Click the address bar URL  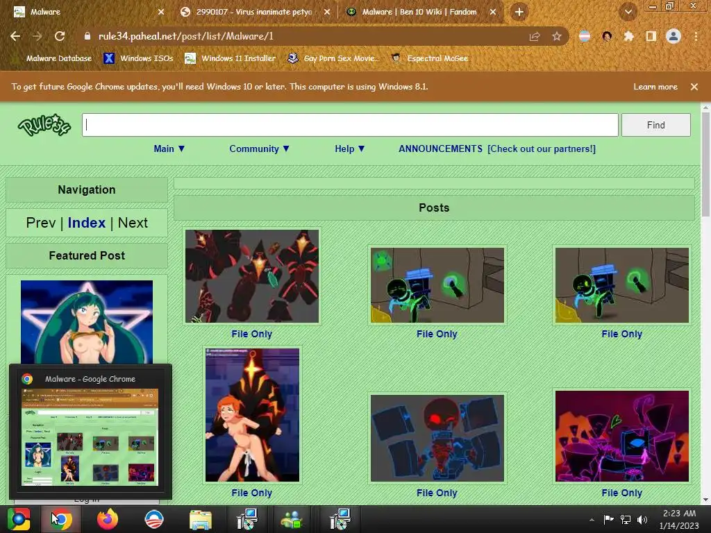click(186, 36)
